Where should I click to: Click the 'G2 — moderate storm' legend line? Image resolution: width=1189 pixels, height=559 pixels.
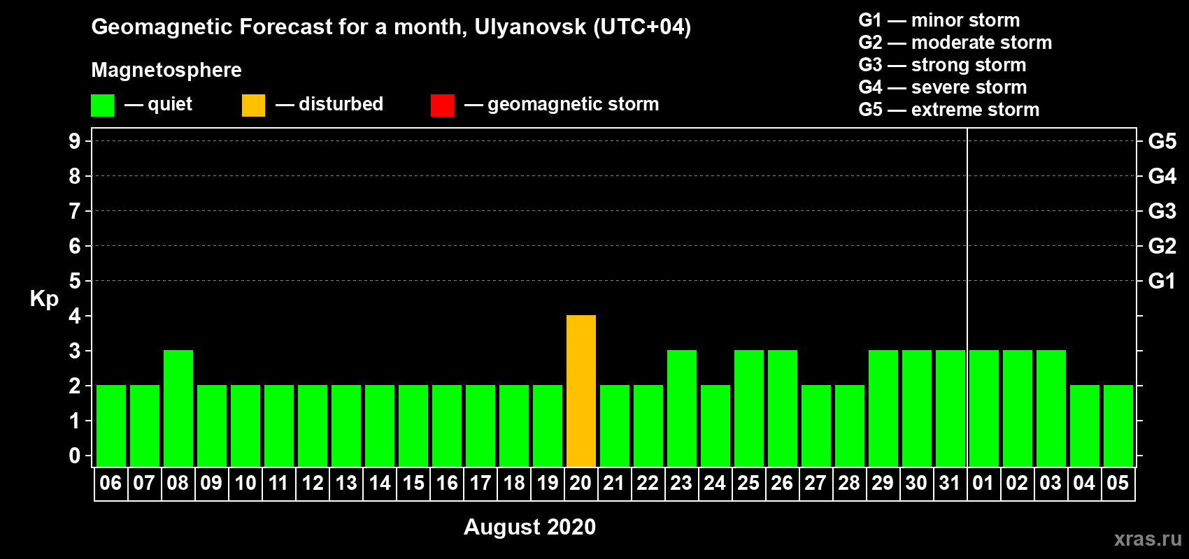(955, 43)
